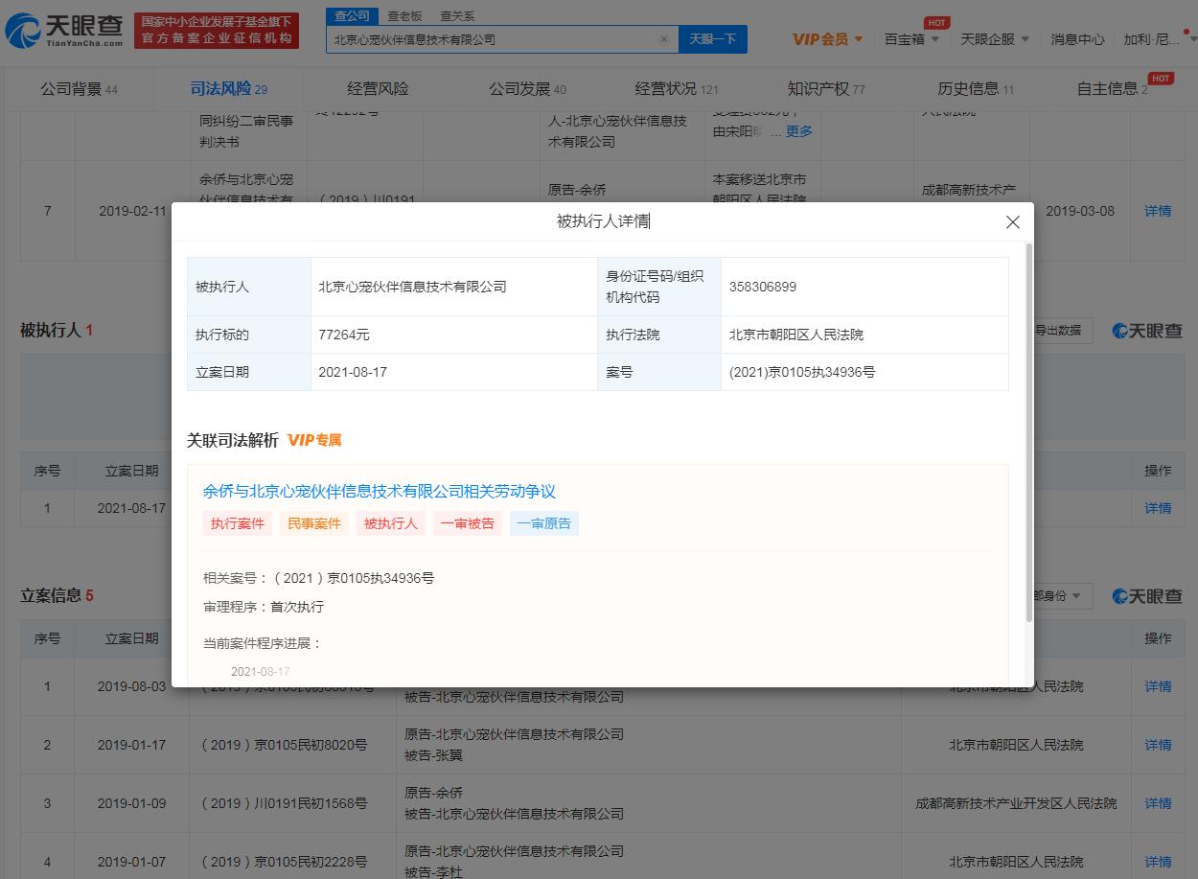Click the HOT badge near 百宝箱
Screen dimensions: 1198x879
935,21
